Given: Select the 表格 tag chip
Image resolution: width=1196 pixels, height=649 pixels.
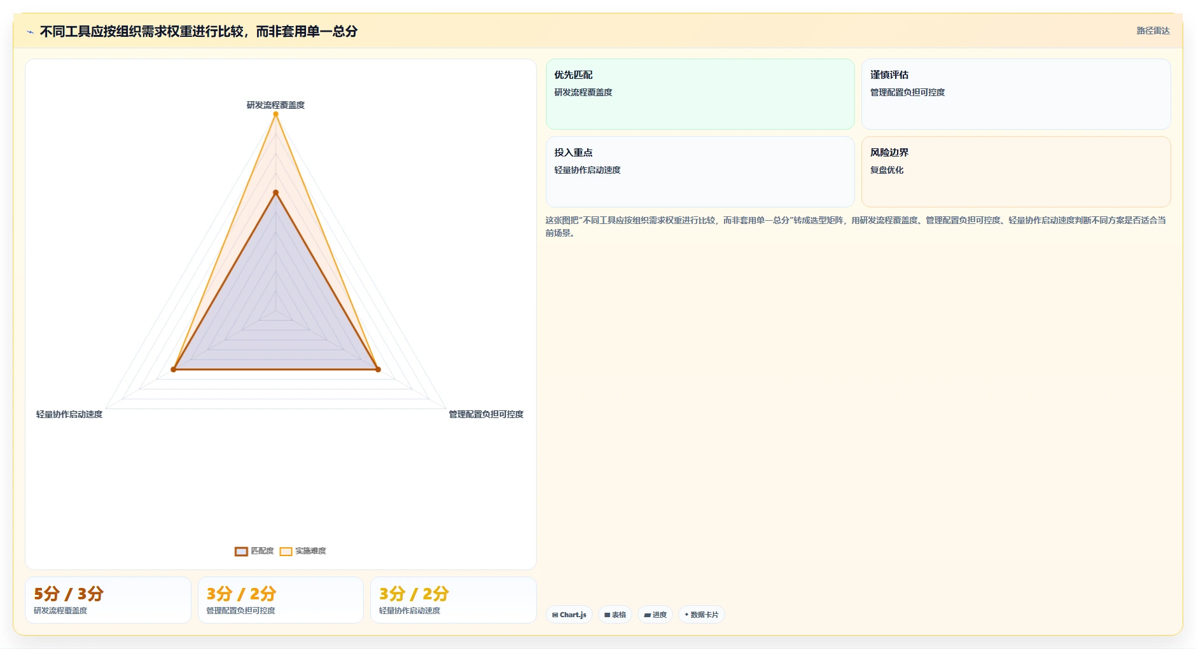Looking at the screenshot, I should pyautogui.click(x=615, y=615).
